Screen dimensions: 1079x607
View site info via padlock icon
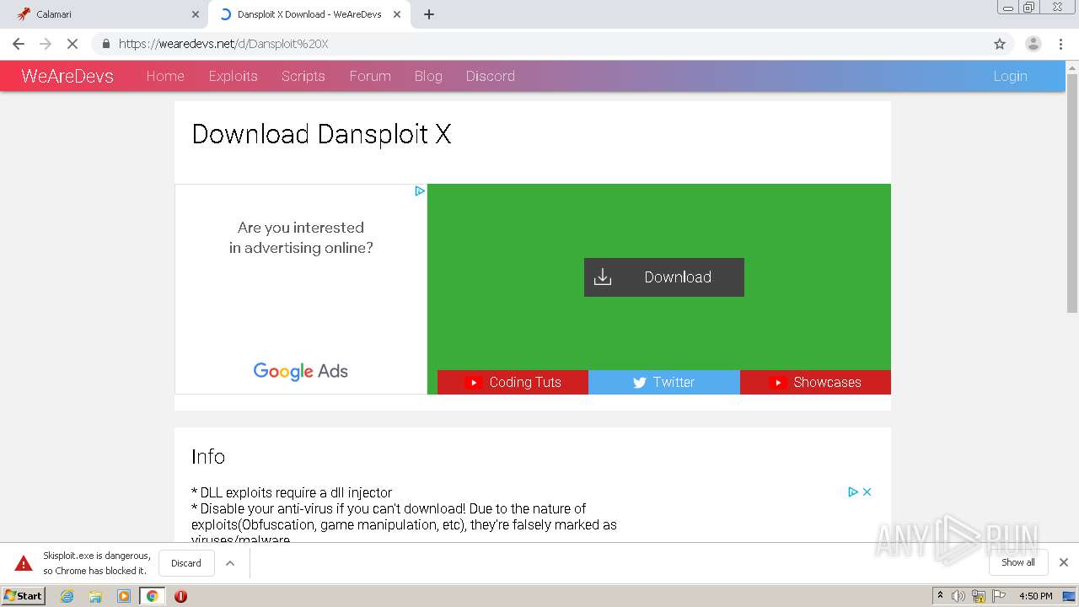click(105, 44)
